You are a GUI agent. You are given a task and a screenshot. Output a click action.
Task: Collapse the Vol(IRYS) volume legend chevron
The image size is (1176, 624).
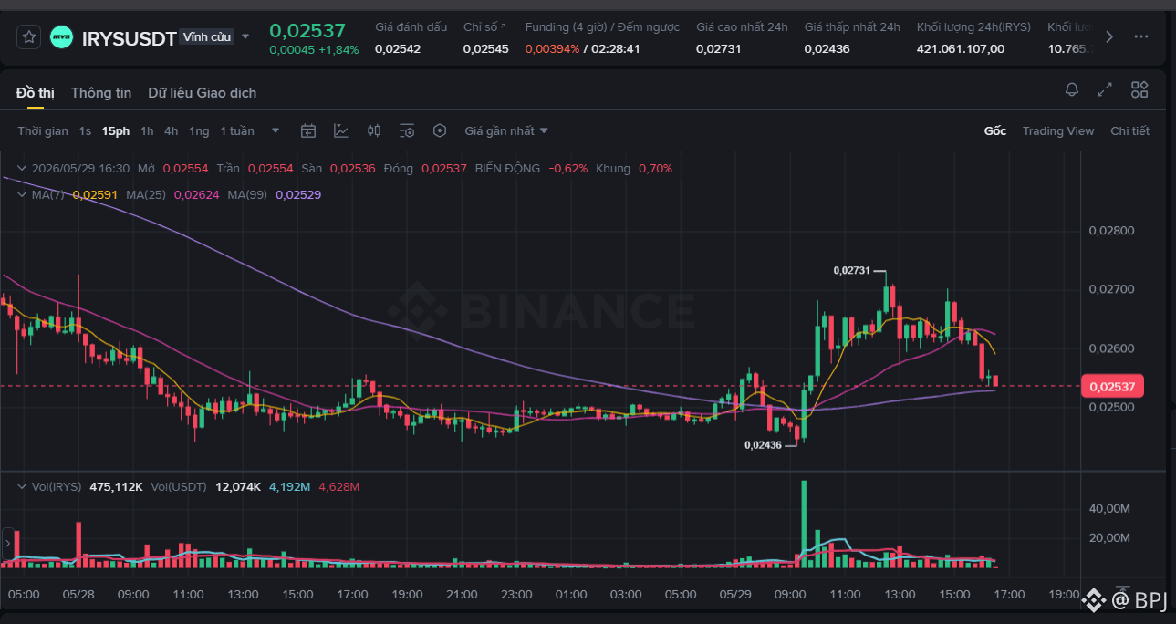click(22, 486)
